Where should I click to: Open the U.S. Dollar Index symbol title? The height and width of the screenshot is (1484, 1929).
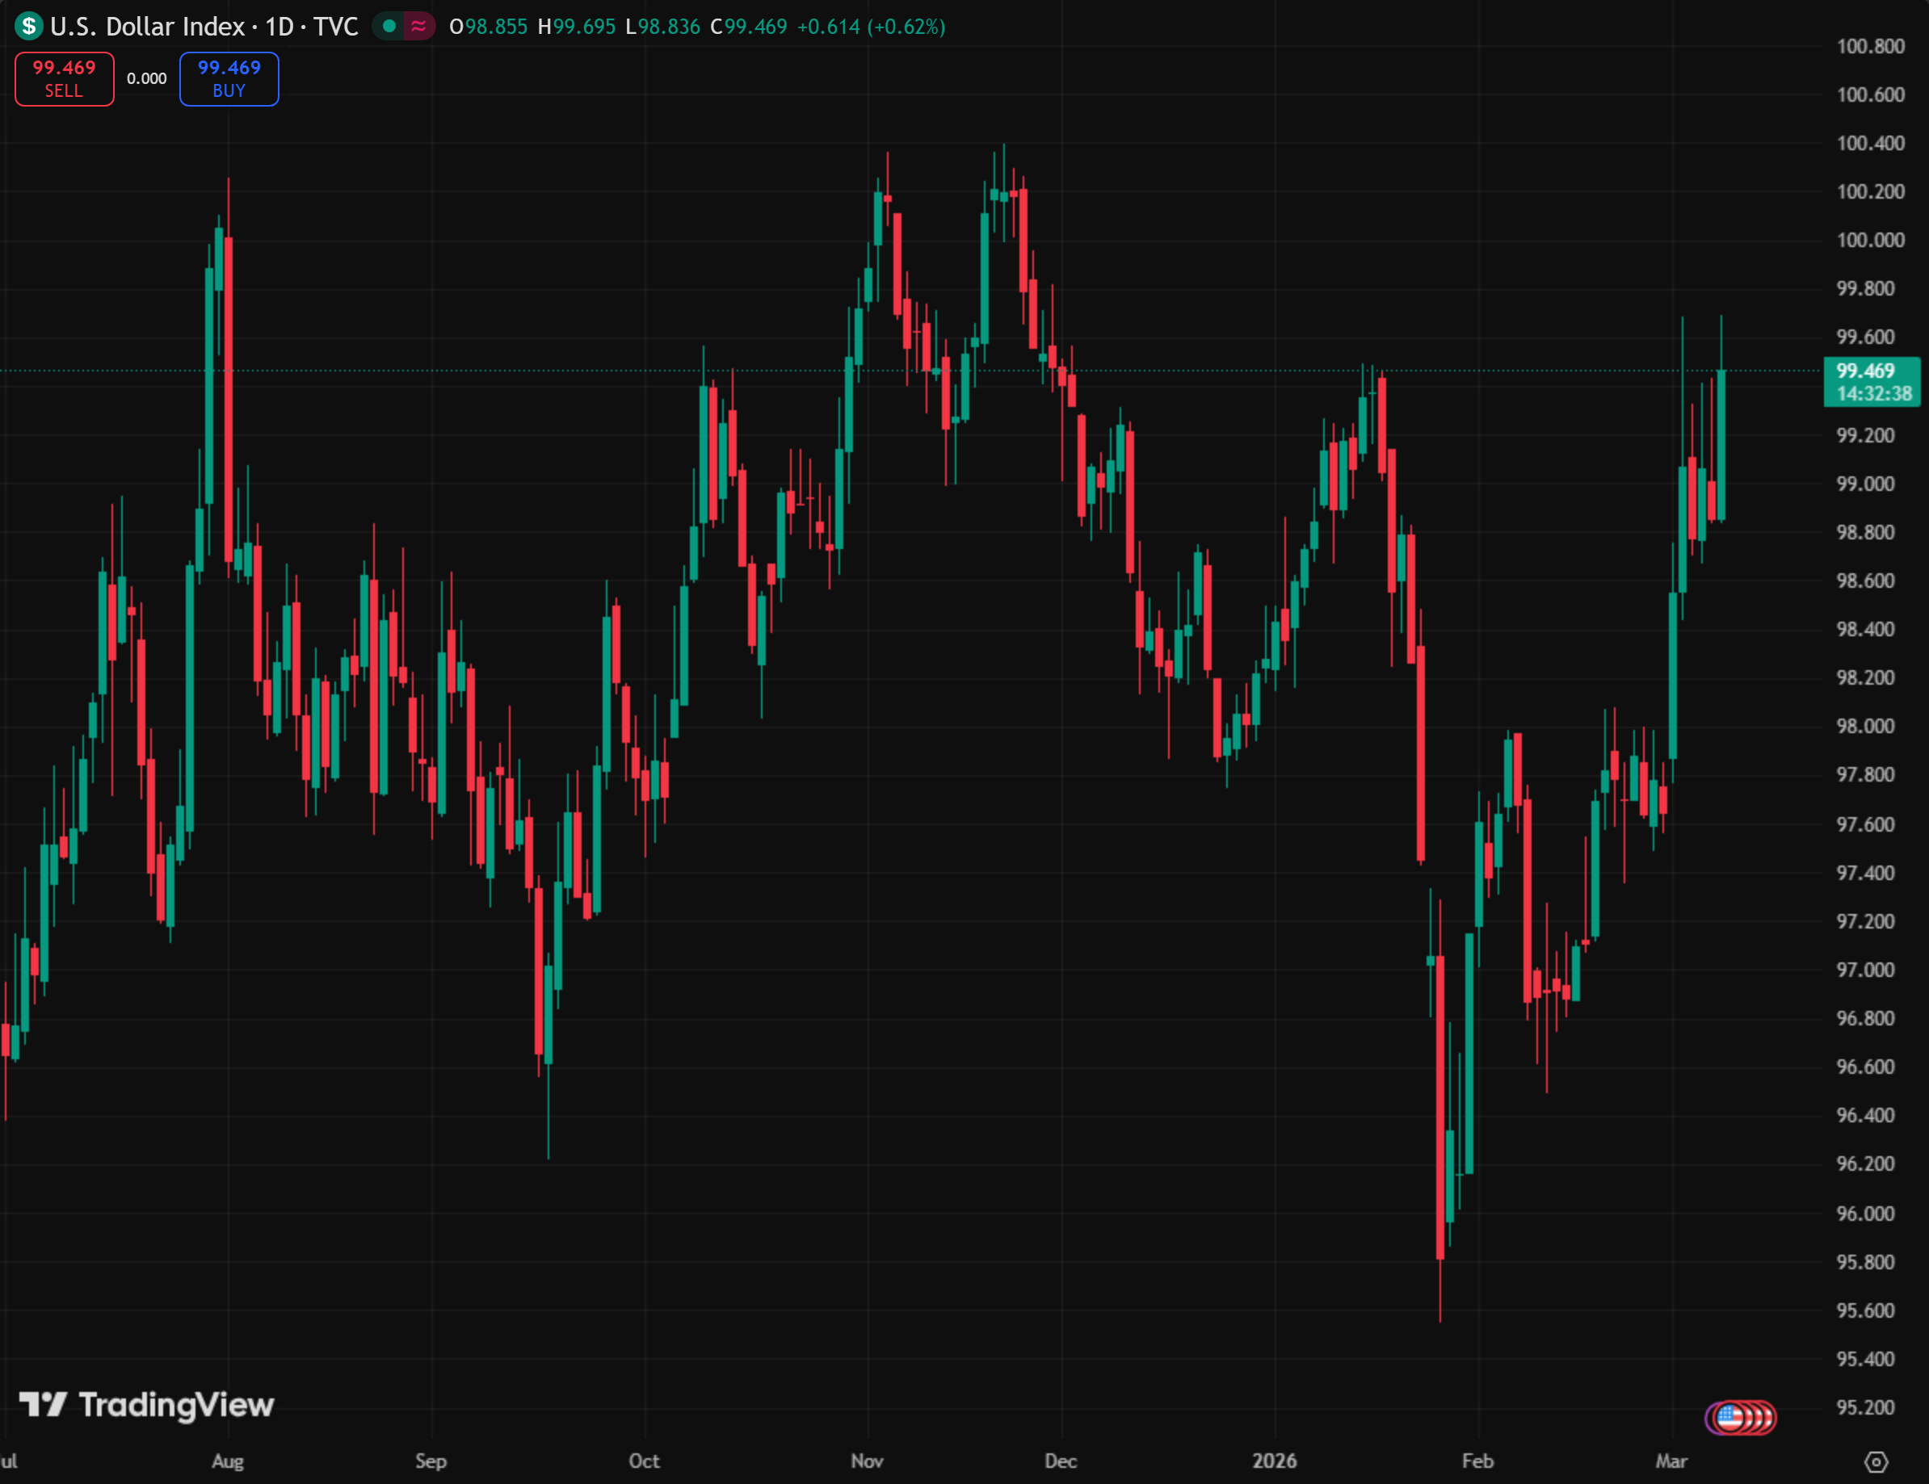pyautogui.click(x=147, y=27)
